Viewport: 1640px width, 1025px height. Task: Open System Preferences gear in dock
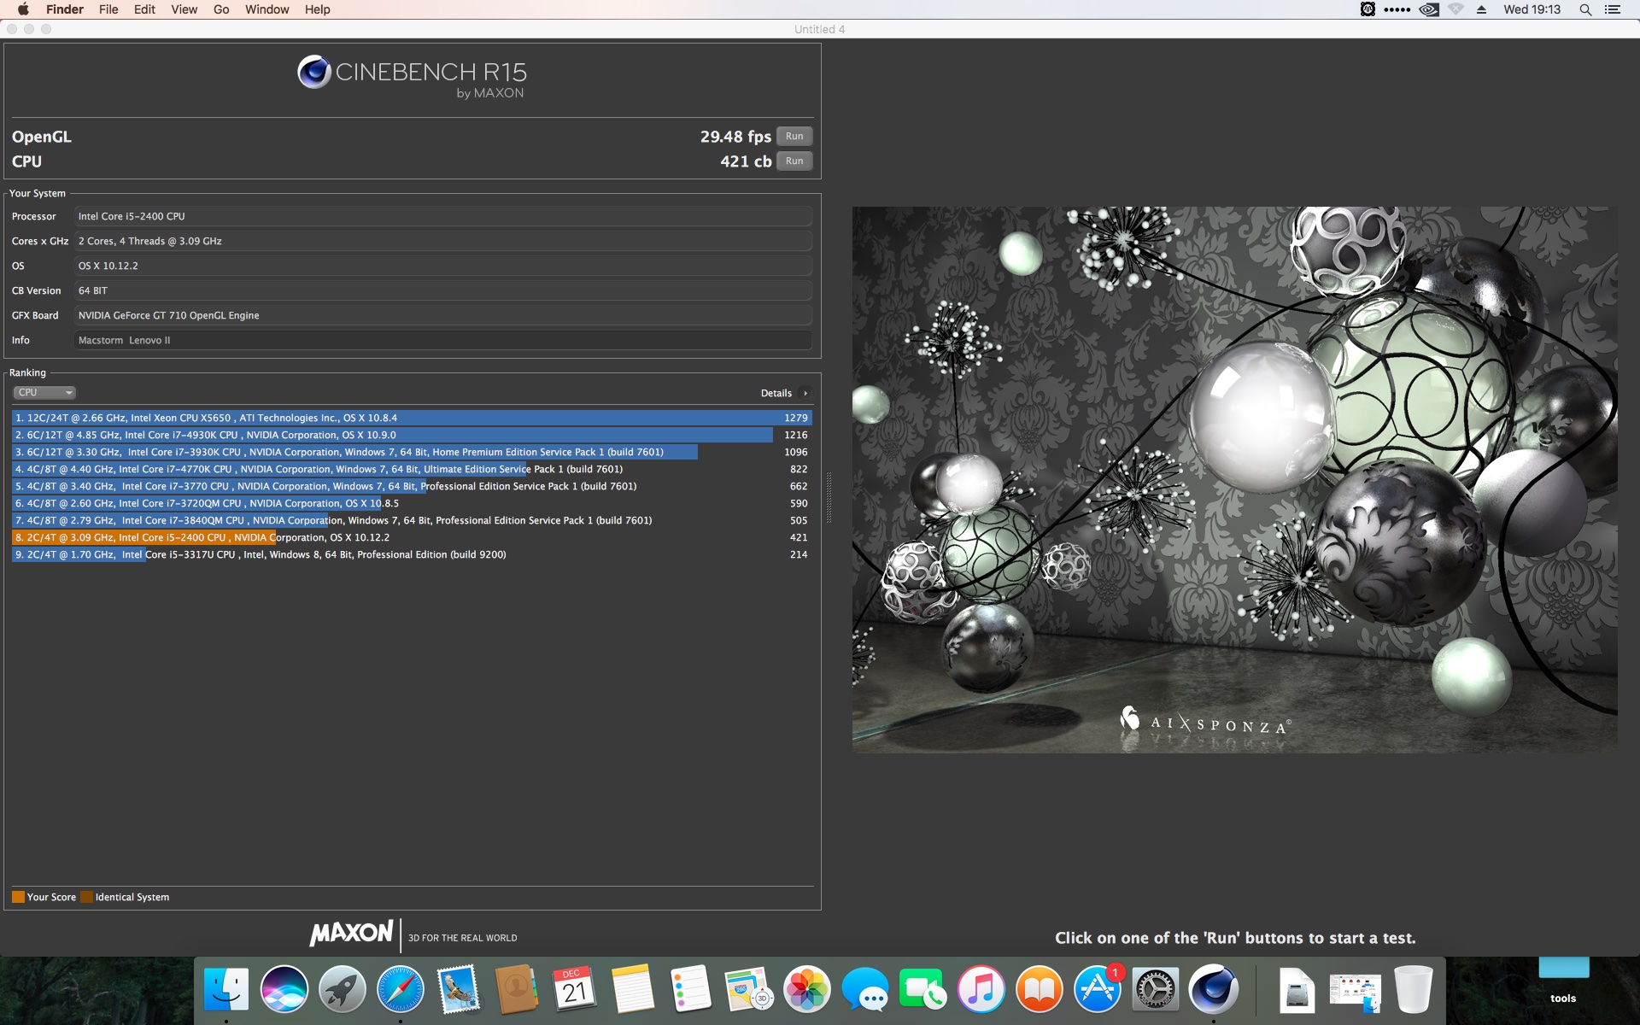[1155, 989]
